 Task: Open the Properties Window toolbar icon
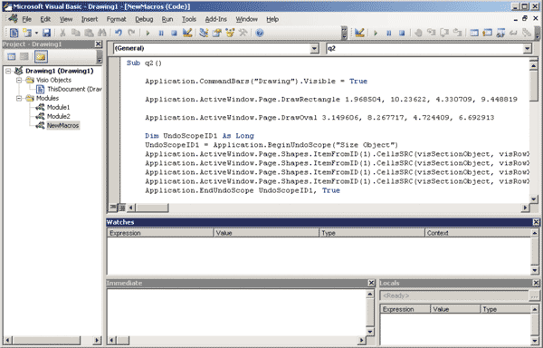[217, 33]
